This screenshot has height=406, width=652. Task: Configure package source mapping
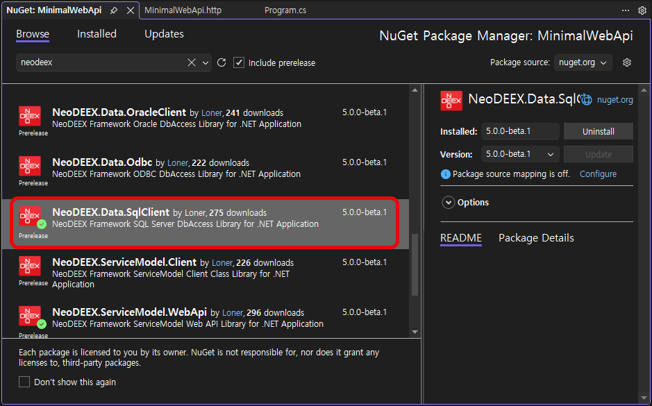[598, 174]
